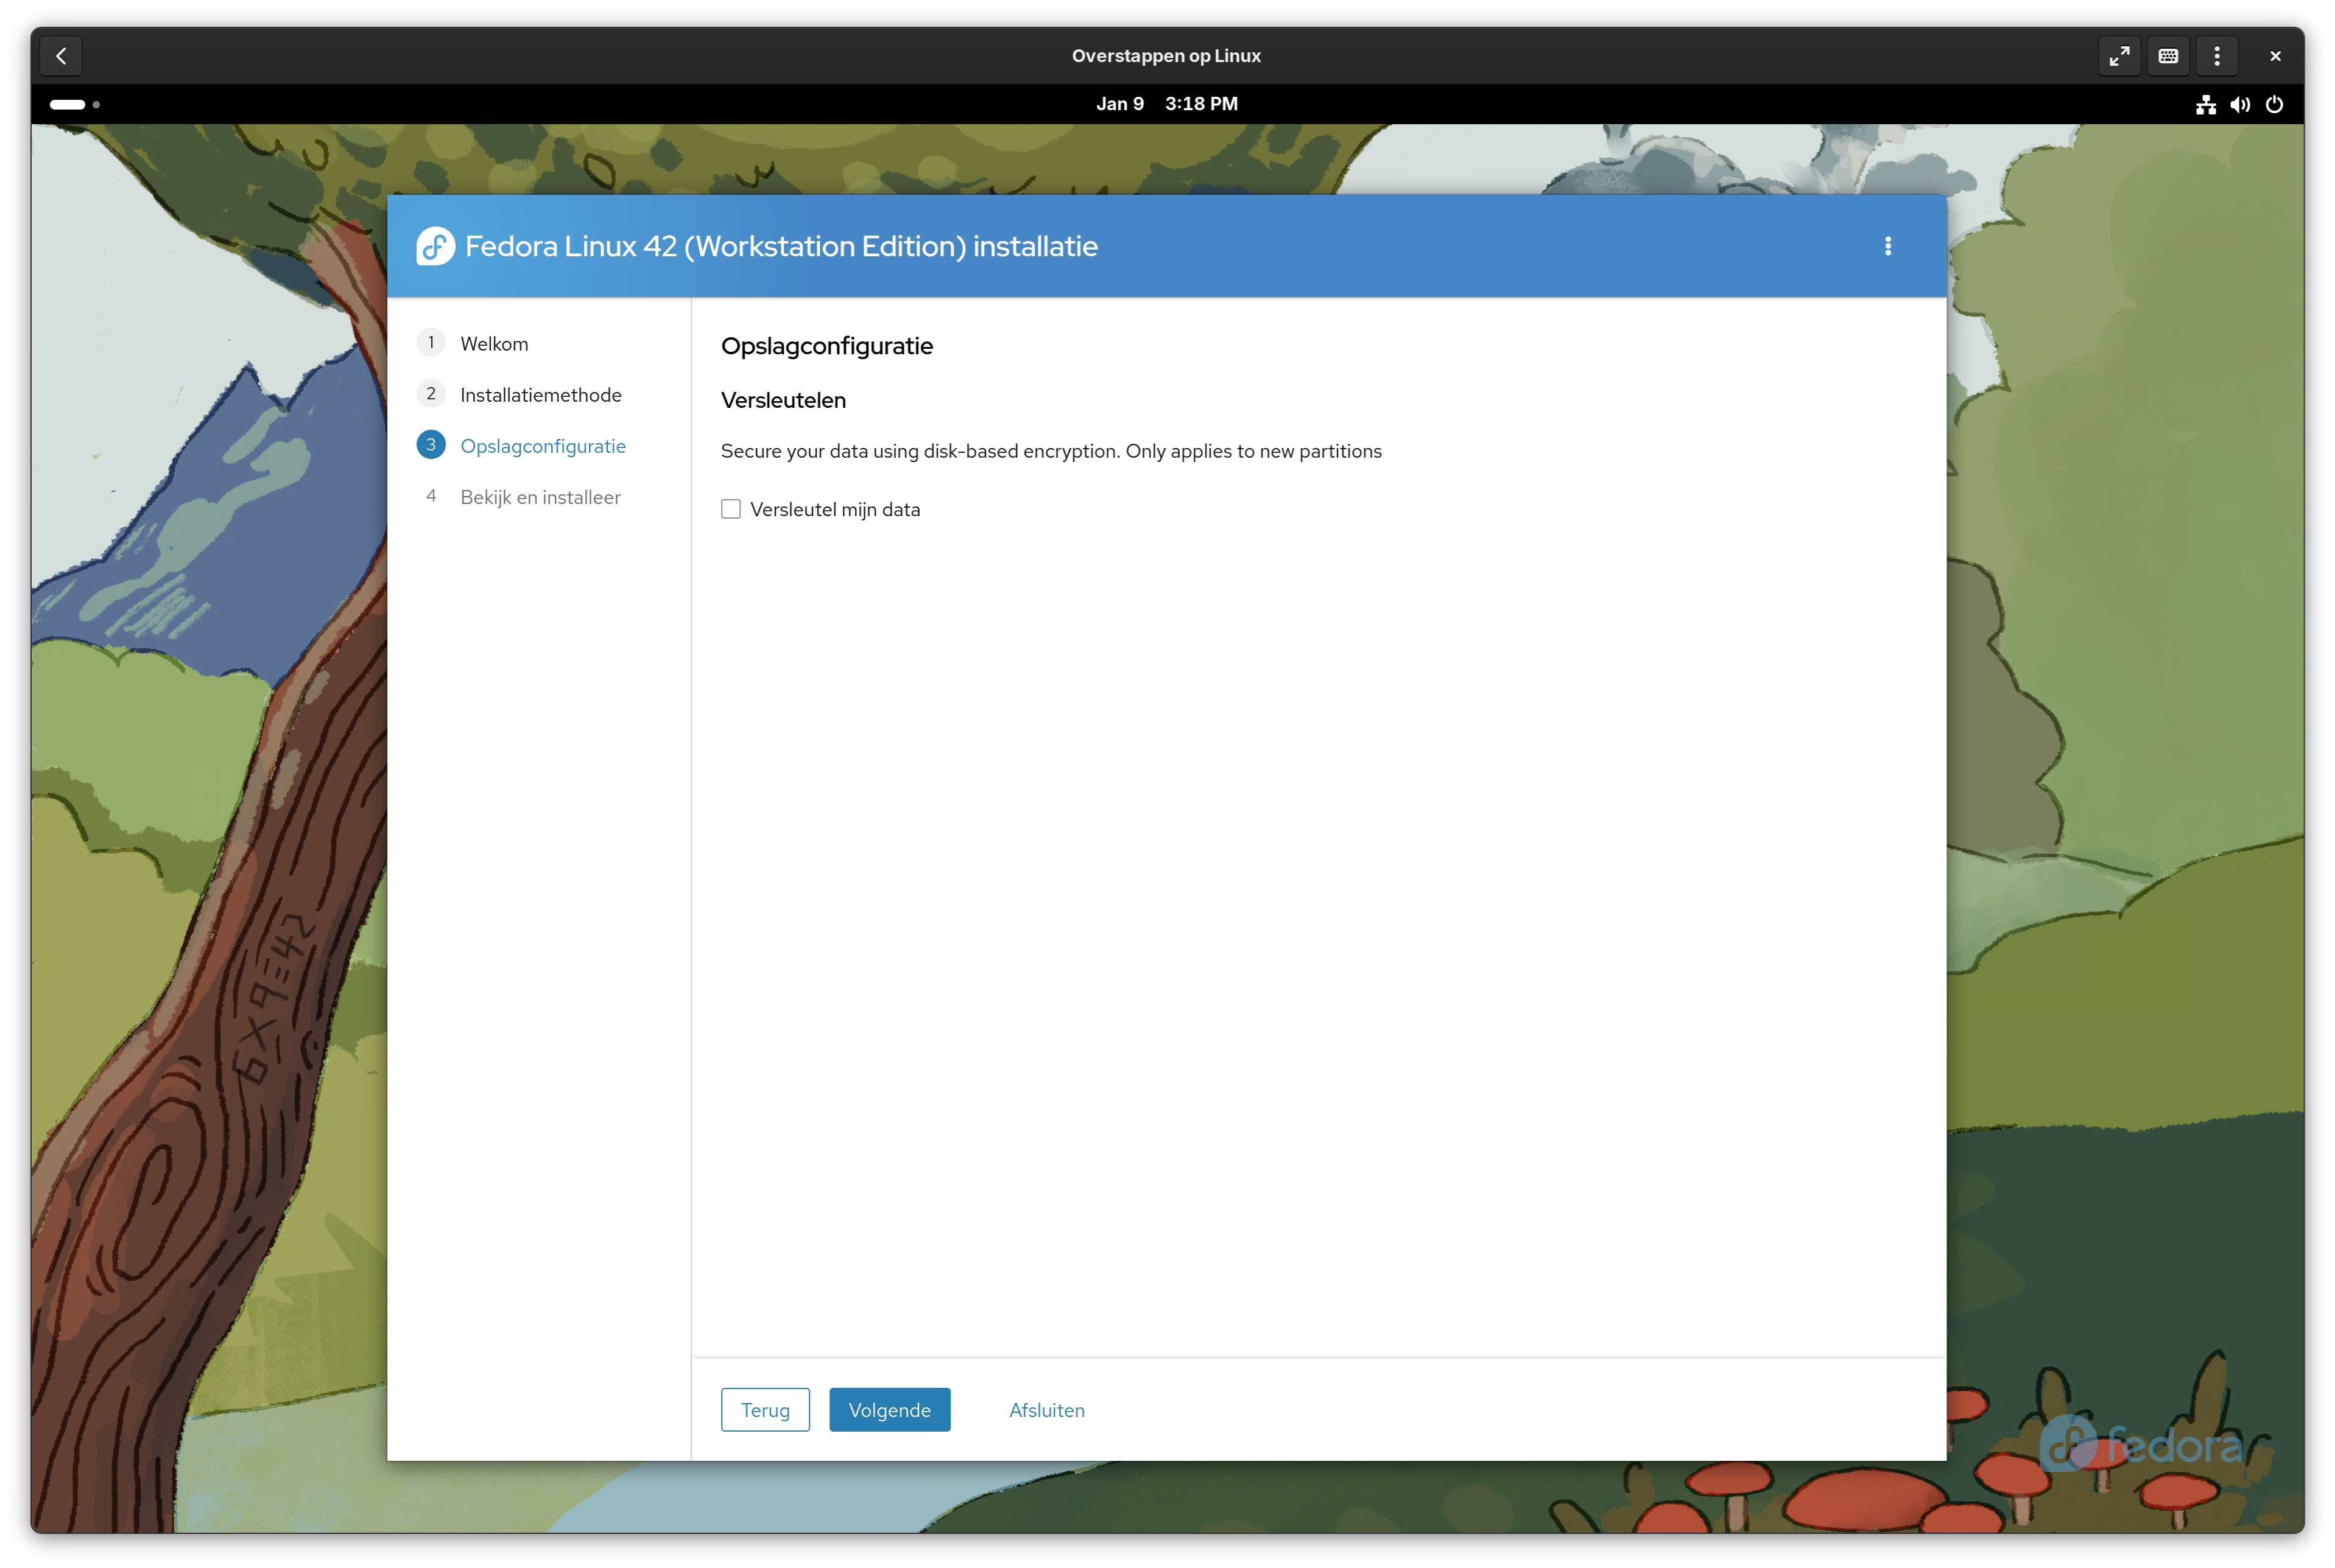Click the 'Secure your data' description text
Screen dimensions: 2335x1568
[1051, 451]
